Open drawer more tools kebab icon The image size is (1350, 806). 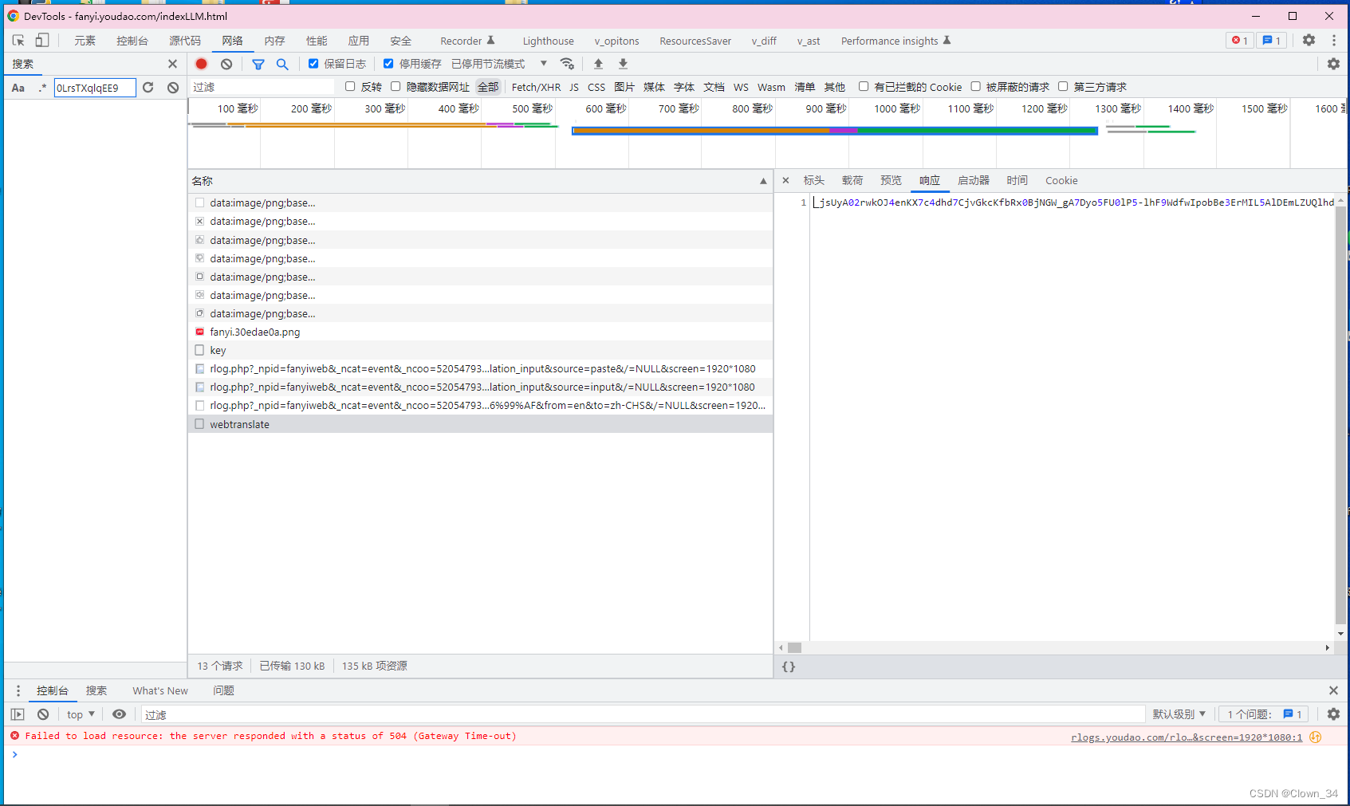point(18,690)
